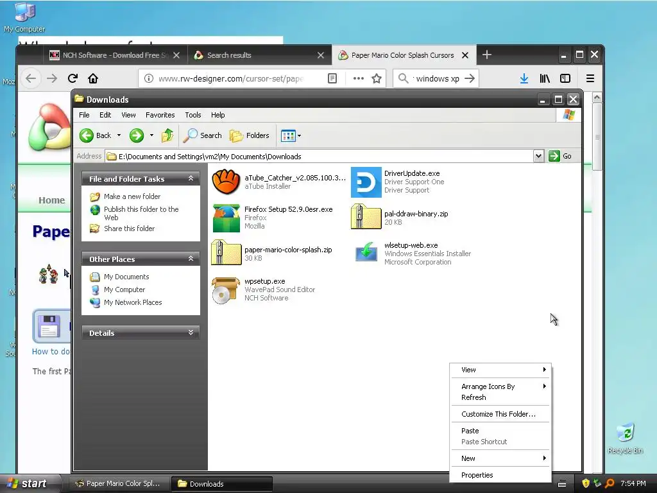Open the address bar dropdown

[x=538, y=157]
